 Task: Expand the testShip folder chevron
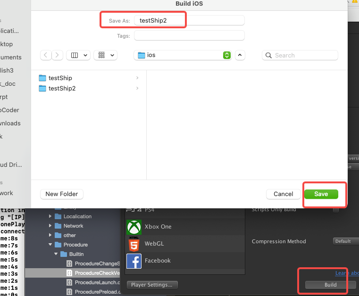pos(137,78)
